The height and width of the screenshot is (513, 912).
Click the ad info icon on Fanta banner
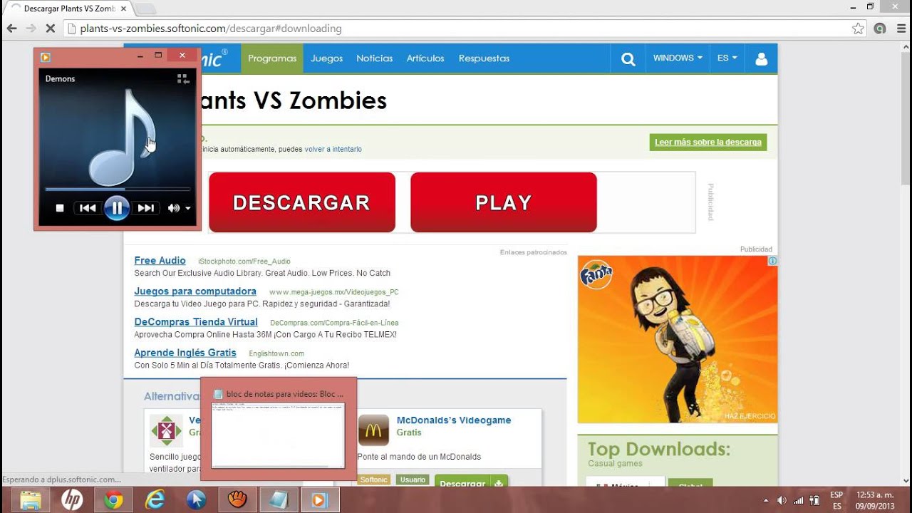772,261
